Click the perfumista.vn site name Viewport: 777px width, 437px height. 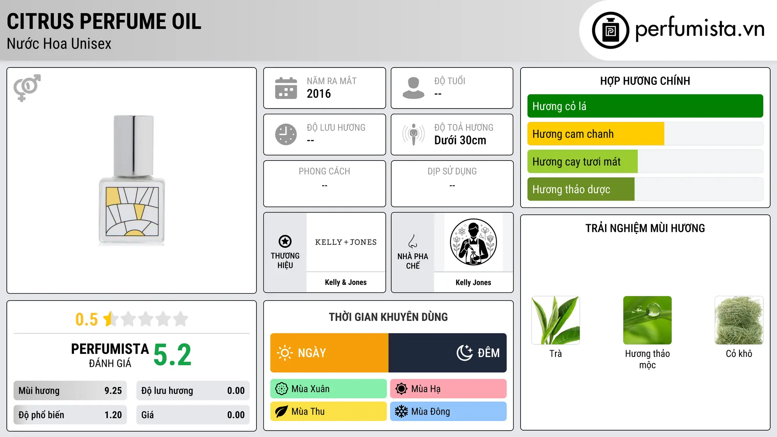pos(700,29)
